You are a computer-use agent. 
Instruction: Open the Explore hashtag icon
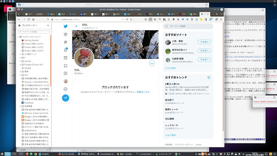tap(65, 42)
